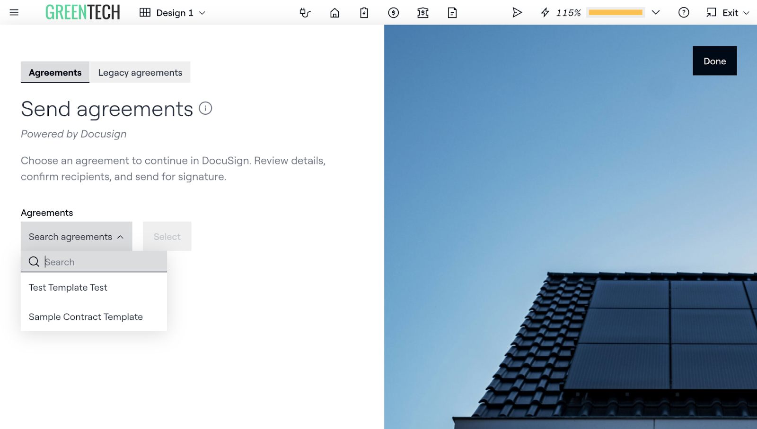The width and height of the screenshot is (757, 429).
Task: Expand the energy offset chevron
Action: click(656, 13)
